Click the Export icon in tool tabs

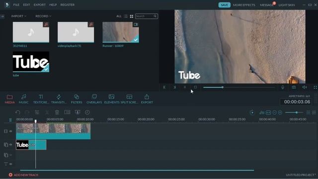pos(147,99)
